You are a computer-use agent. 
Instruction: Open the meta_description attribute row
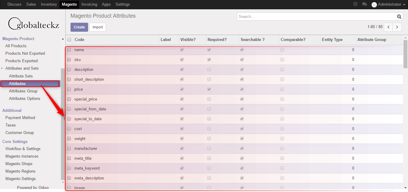234,178
